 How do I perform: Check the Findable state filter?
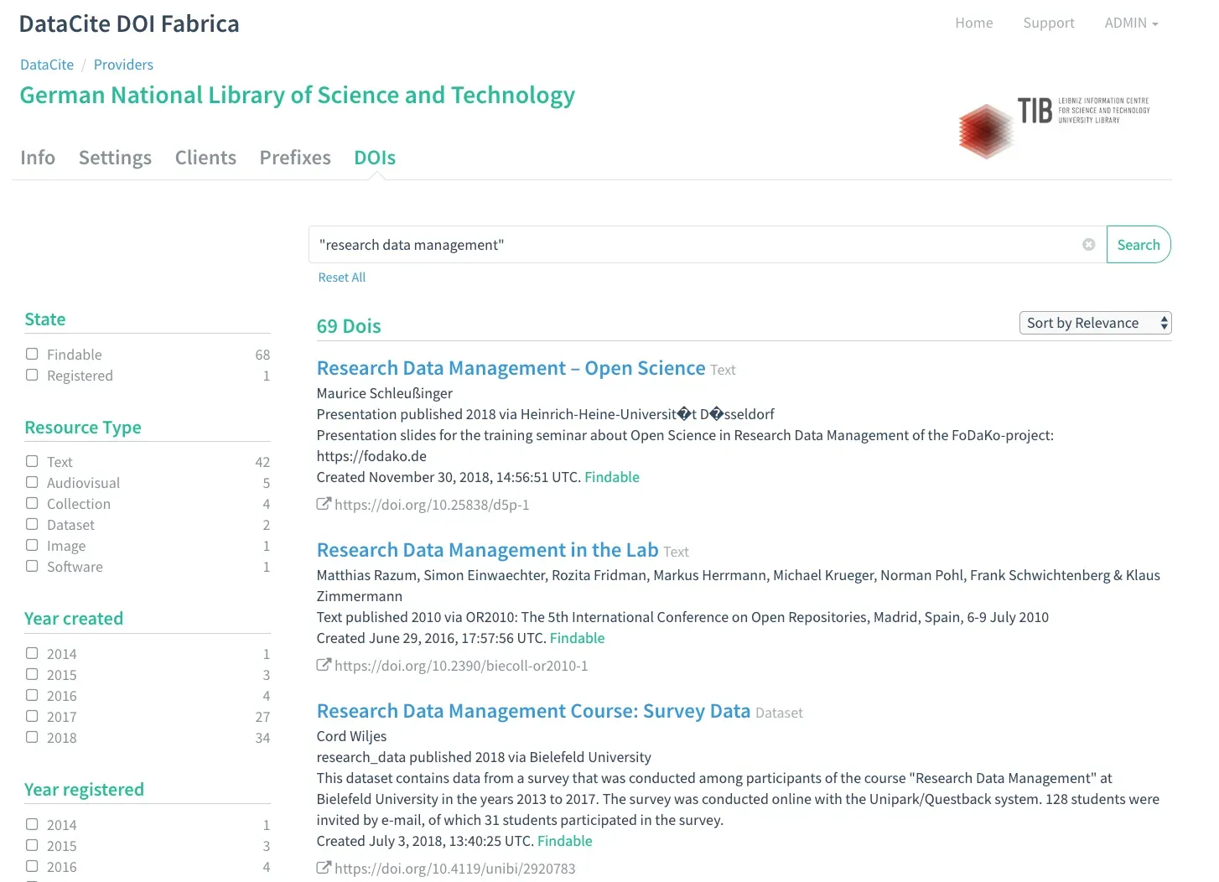[x=32, y=355]
